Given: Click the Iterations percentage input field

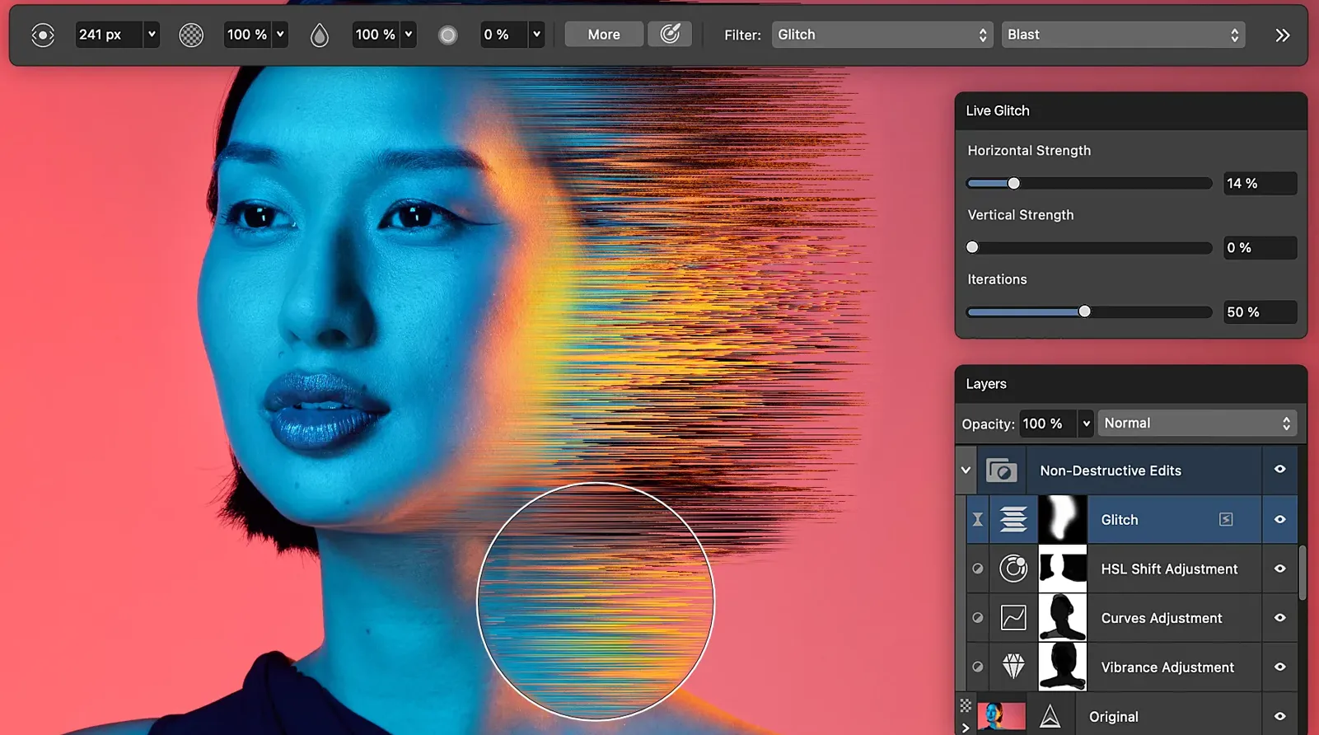Looking at the screenshot, I should [x=1258, y=312].
